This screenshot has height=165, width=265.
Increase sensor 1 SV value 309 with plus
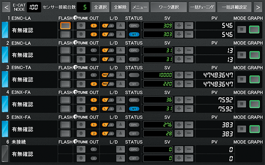[179, 26]
